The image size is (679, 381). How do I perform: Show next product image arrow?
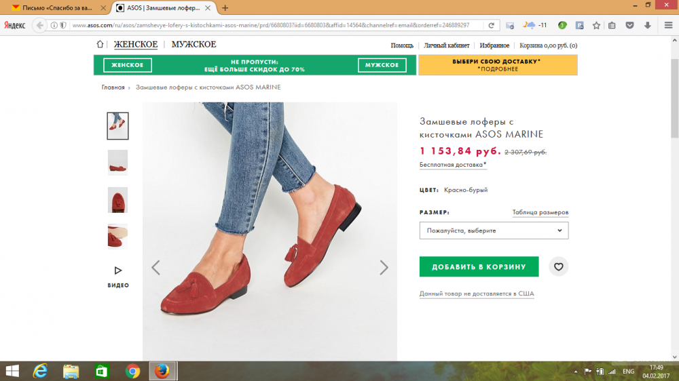click(x=384, y=268)
